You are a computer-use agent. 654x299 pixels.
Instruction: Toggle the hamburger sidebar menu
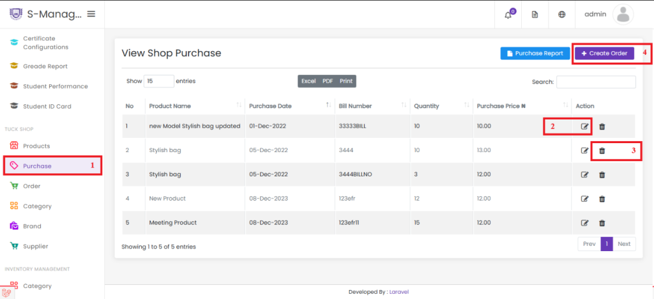click(91, 14)
